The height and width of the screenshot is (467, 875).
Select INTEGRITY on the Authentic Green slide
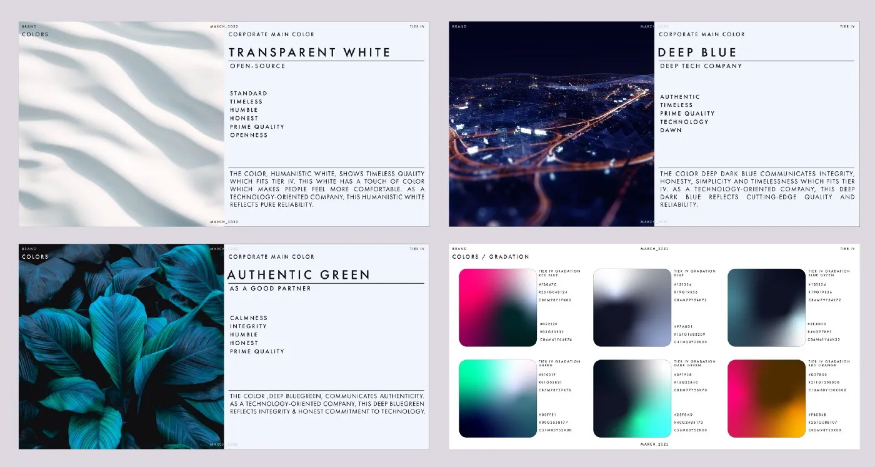[x=248, y=326]
